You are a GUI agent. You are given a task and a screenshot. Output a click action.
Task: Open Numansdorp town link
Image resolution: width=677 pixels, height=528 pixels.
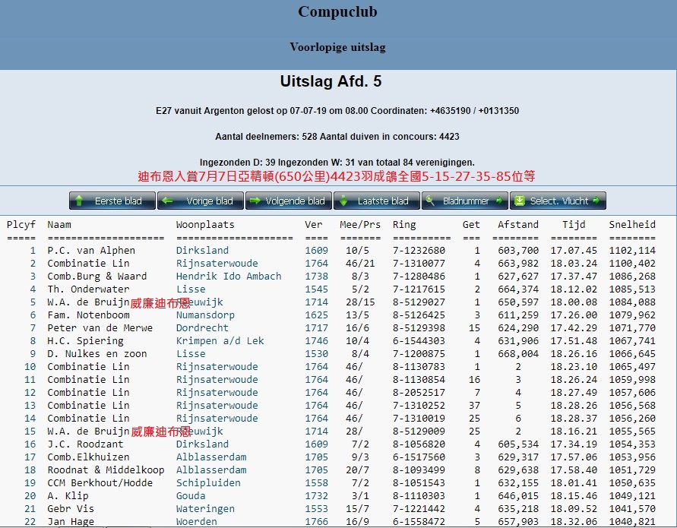point(205,315)
